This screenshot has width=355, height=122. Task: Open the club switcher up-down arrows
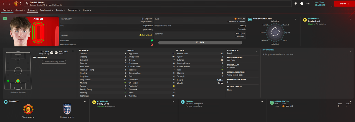(x=21, y=4)
